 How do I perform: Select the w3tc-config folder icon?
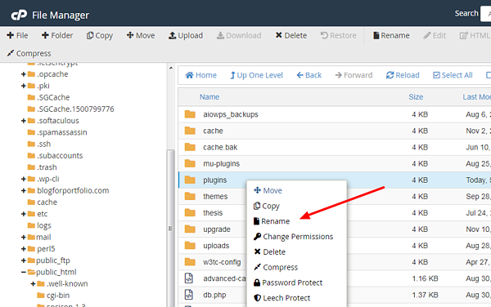click(x=190, y=262)
